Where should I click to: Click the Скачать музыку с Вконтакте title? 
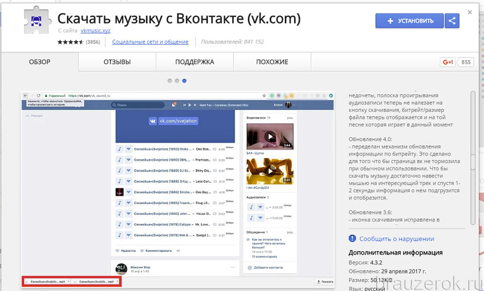click(x=179, y=18)
